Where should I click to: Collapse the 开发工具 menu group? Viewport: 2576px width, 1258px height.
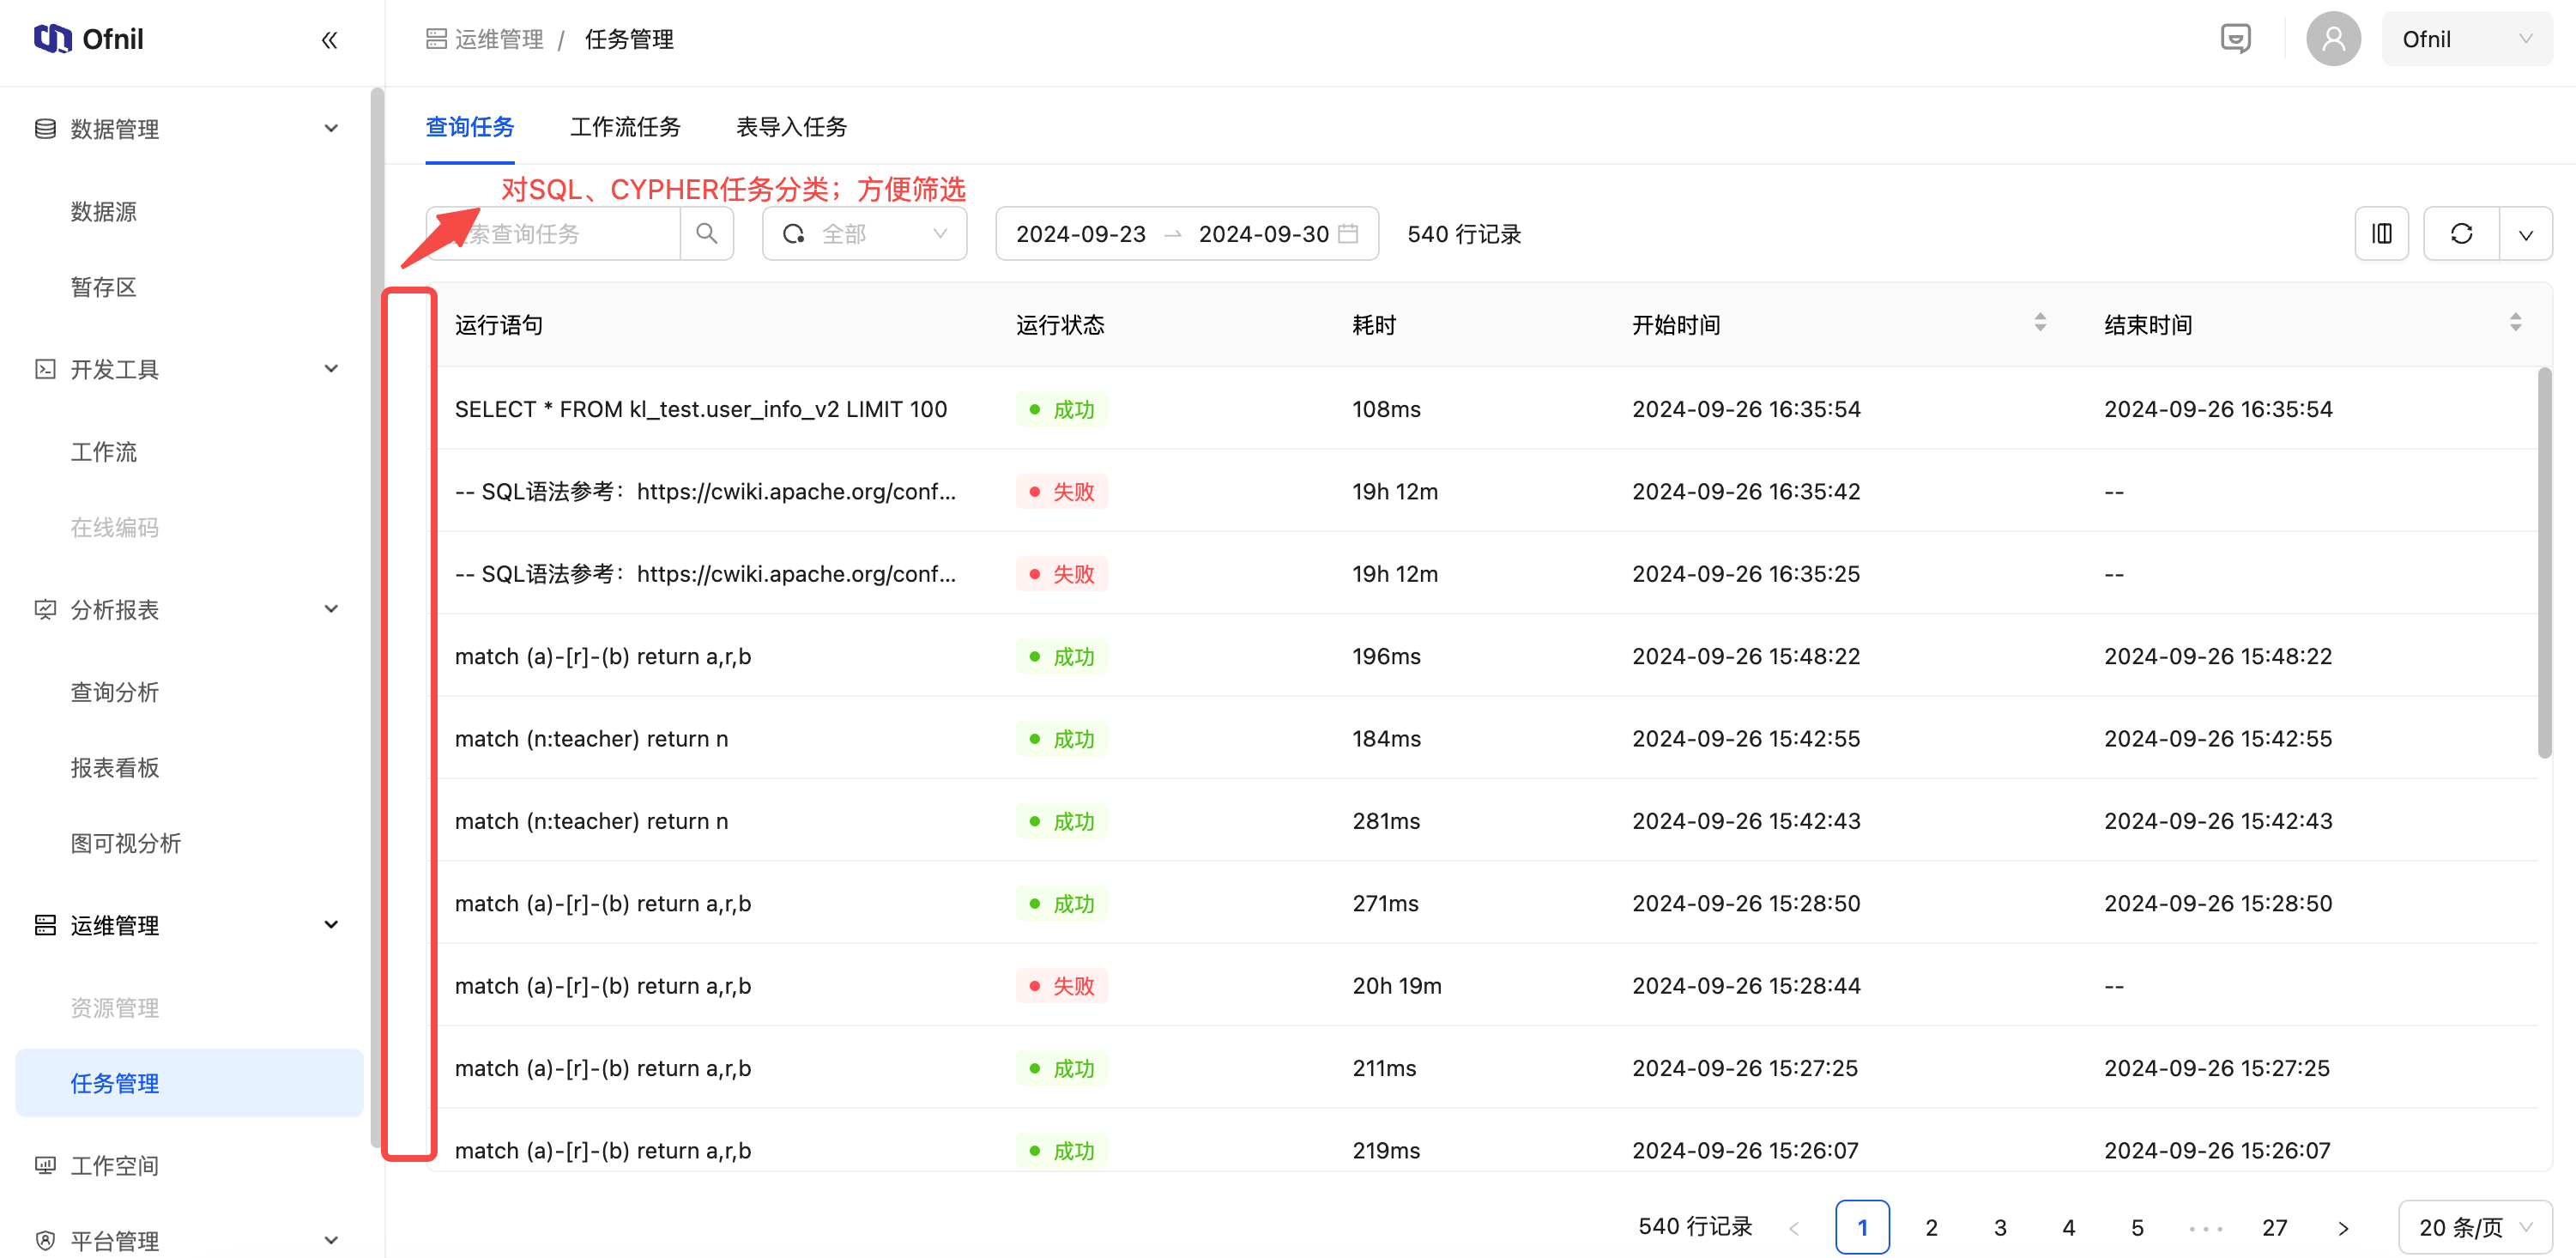[331, 369]
